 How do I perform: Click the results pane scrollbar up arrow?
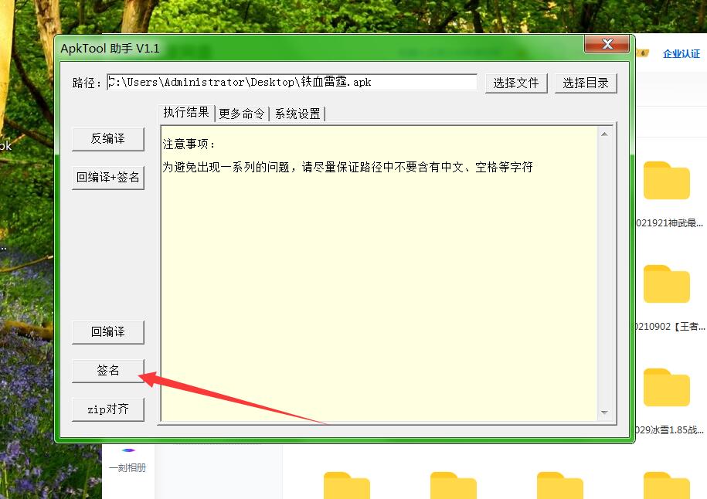point(604,134)
